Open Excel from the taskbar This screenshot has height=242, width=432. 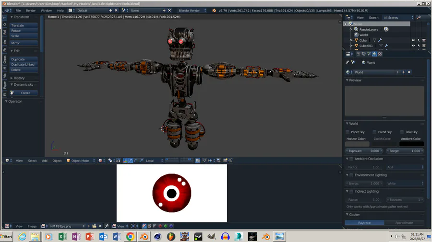point(62,237)
